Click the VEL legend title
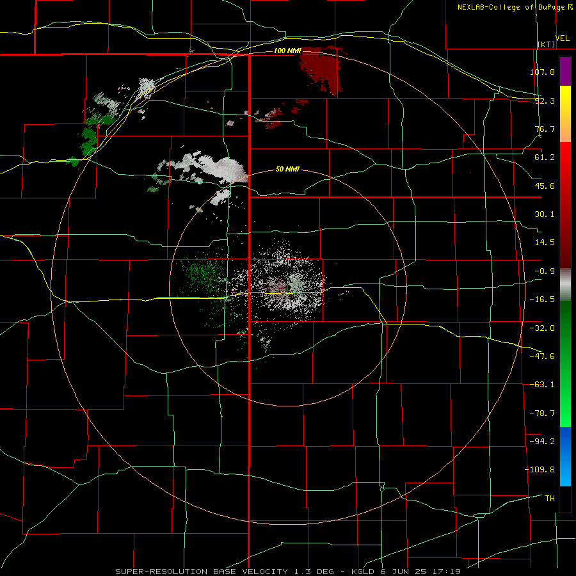 coord(562,38)
